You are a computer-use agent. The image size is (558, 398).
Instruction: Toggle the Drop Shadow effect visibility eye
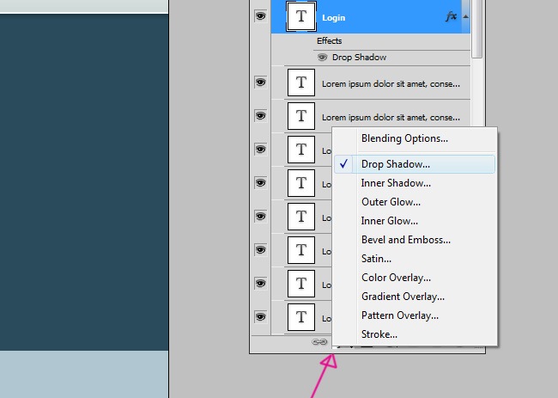(323, 58)
